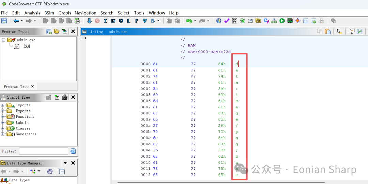The height and width of the screenshot is (184, 368).
Task: Go back to previous location arrow
Action: click(16, 21)
